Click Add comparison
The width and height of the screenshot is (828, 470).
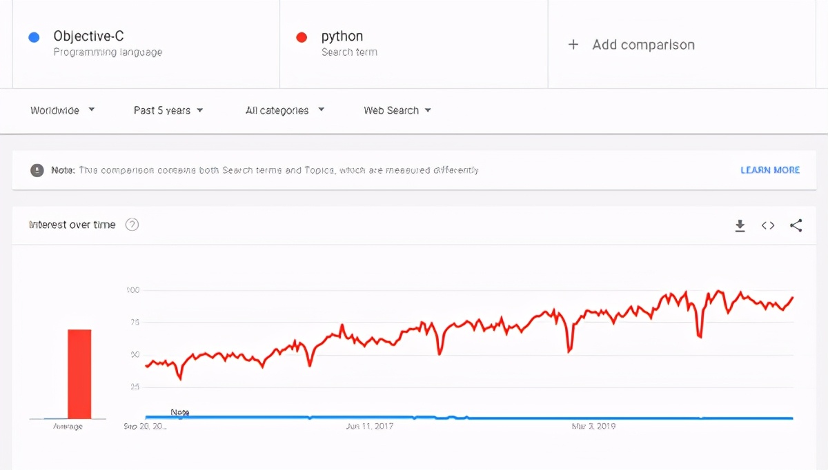click(x=643, y=45)
